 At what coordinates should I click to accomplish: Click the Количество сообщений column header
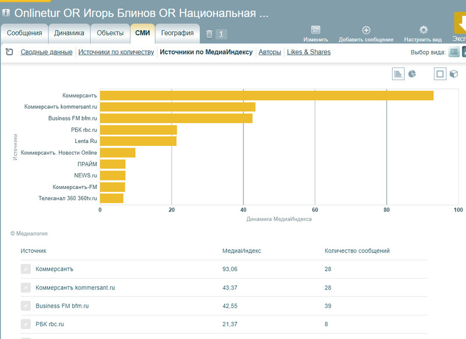pyautogui.click(x=357, y=251)
